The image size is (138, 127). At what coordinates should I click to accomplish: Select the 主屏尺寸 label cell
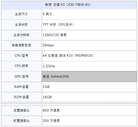click(x=21, y=14)
